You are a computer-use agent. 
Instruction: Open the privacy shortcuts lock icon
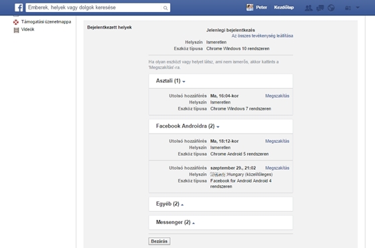pos(348,8)
